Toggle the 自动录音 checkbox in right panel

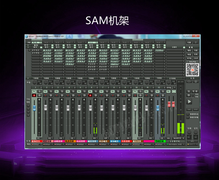(193, 95)
